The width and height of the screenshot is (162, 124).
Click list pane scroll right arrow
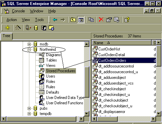click(x=153, y=119)
